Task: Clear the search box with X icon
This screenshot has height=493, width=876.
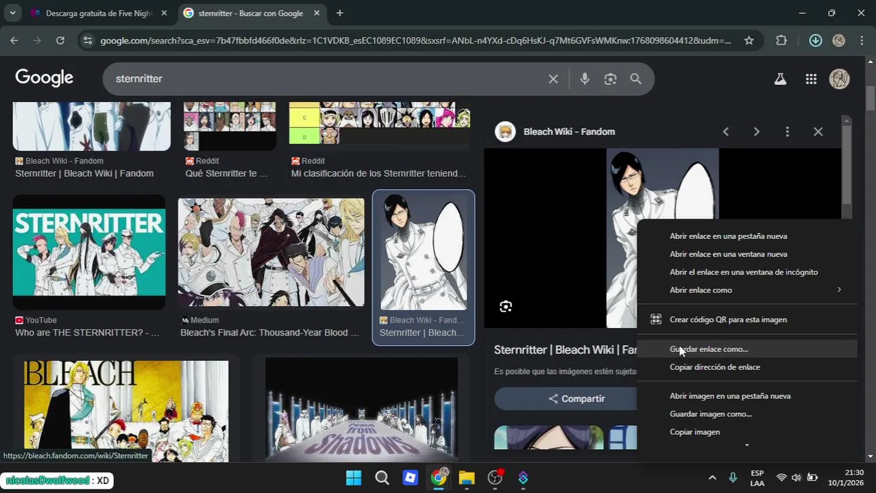Action: (553, 79)
